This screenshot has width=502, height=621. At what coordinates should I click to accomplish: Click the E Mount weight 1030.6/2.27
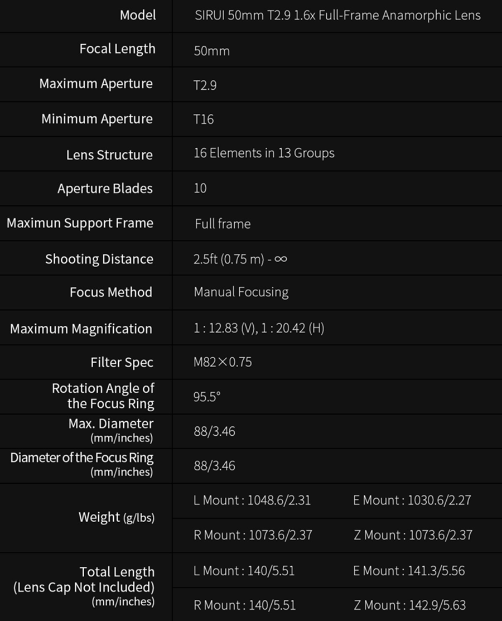412,500
